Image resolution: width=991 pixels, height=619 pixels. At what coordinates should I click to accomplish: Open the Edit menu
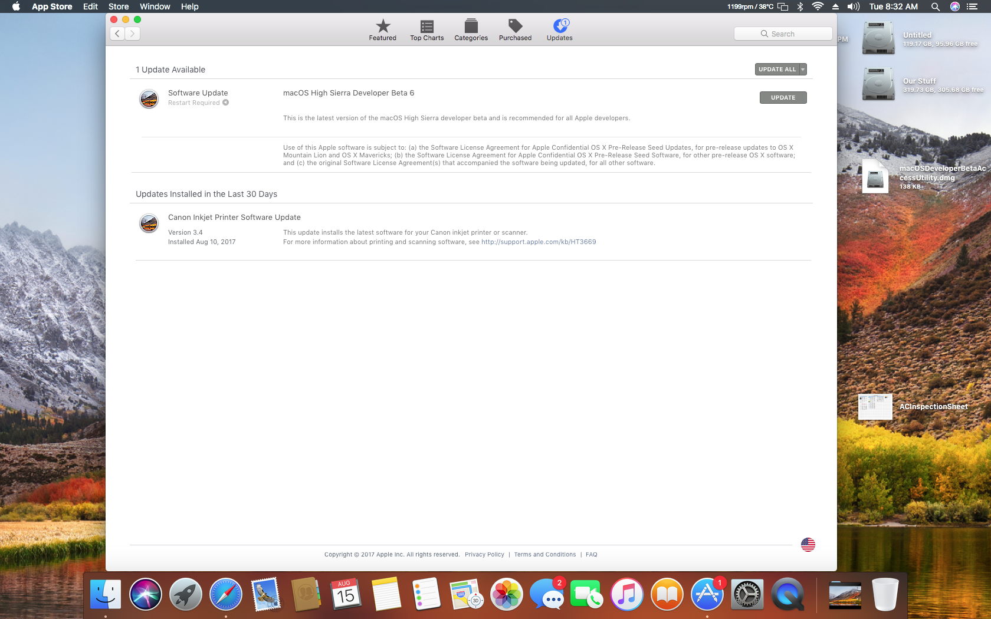(x=90, y=6)
